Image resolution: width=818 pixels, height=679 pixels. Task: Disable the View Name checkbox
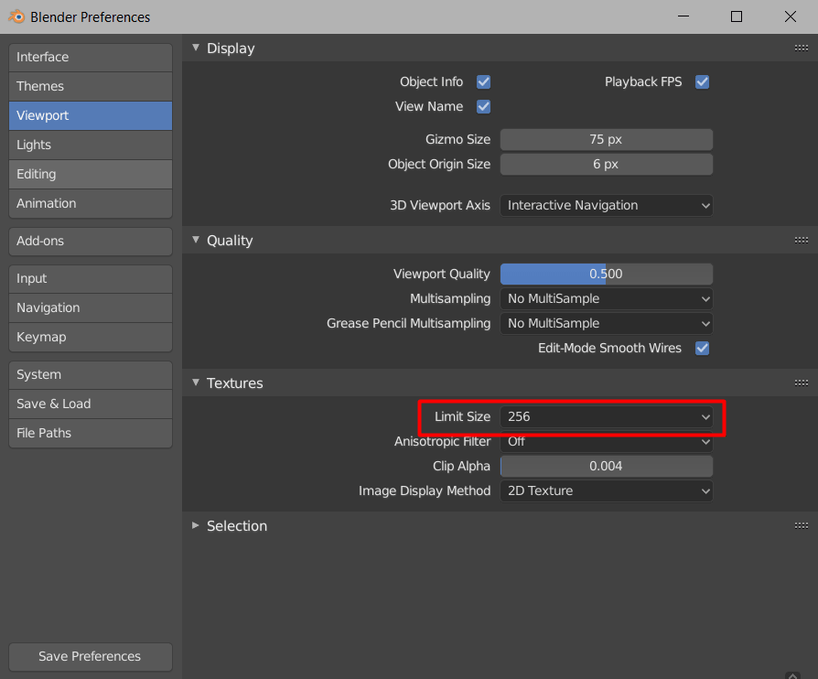pos(484,106)
